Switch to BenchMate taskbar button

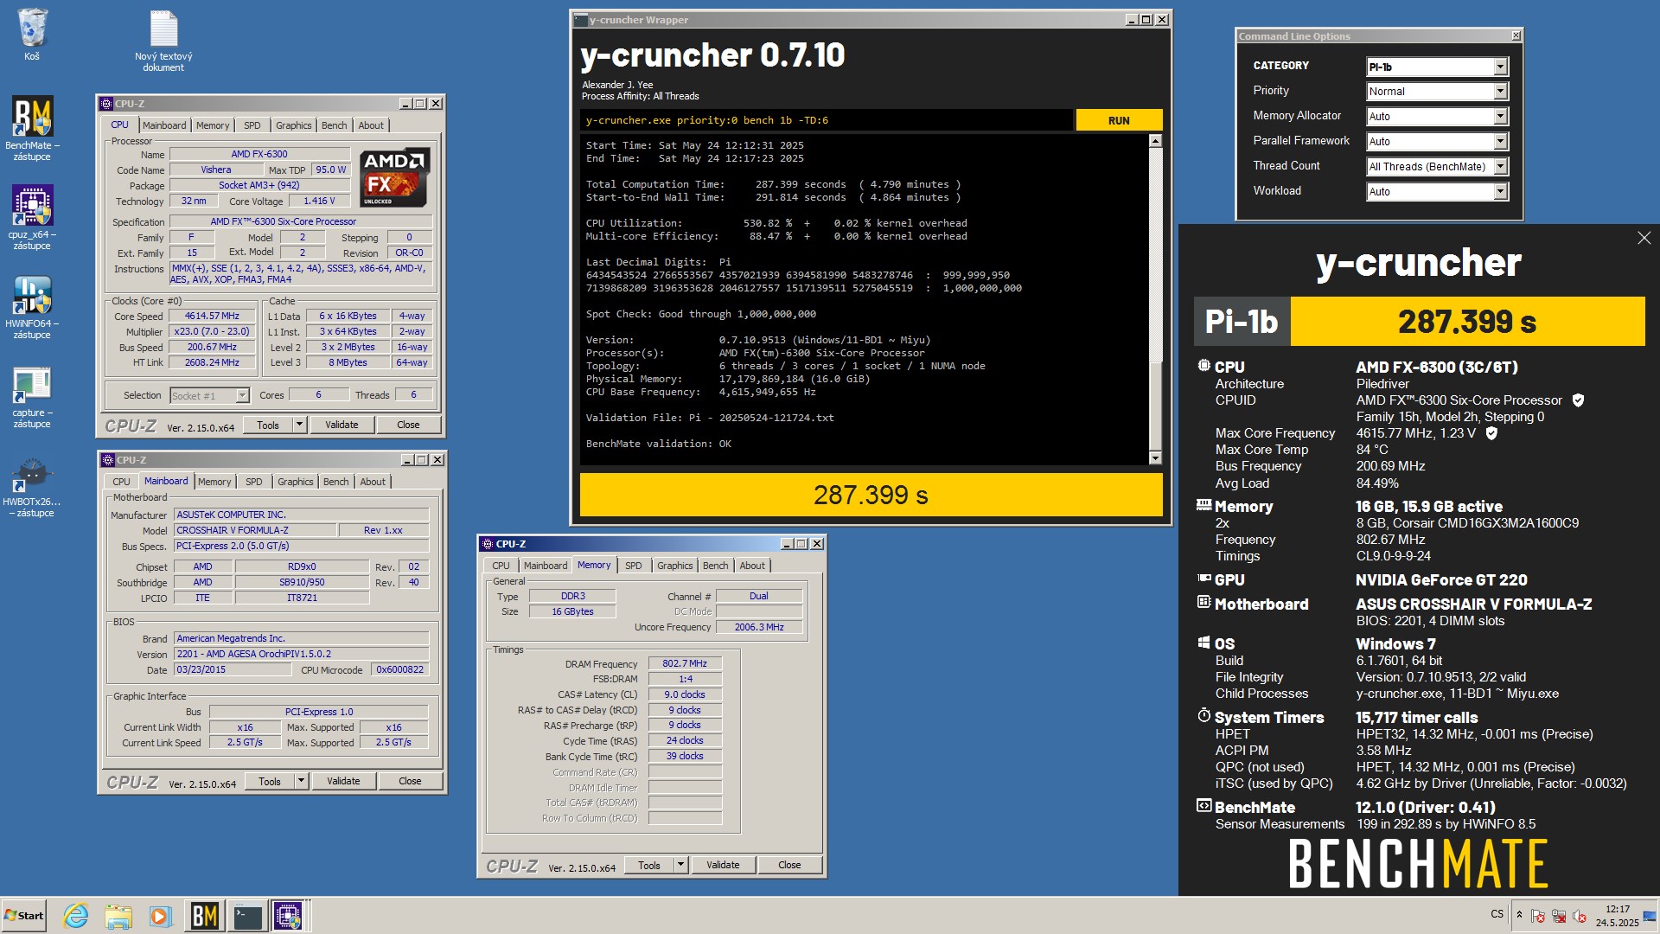(x=204, y=915)
